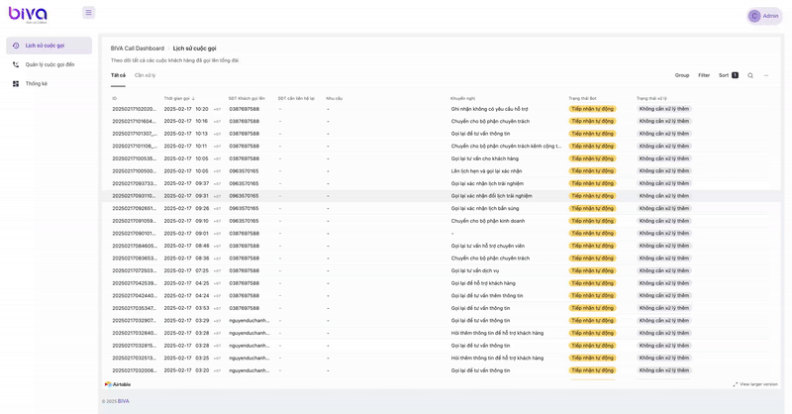792x414 pixels.
Task: Click Chuyển cho bộ phận kinh doanh
Action: 488,221
